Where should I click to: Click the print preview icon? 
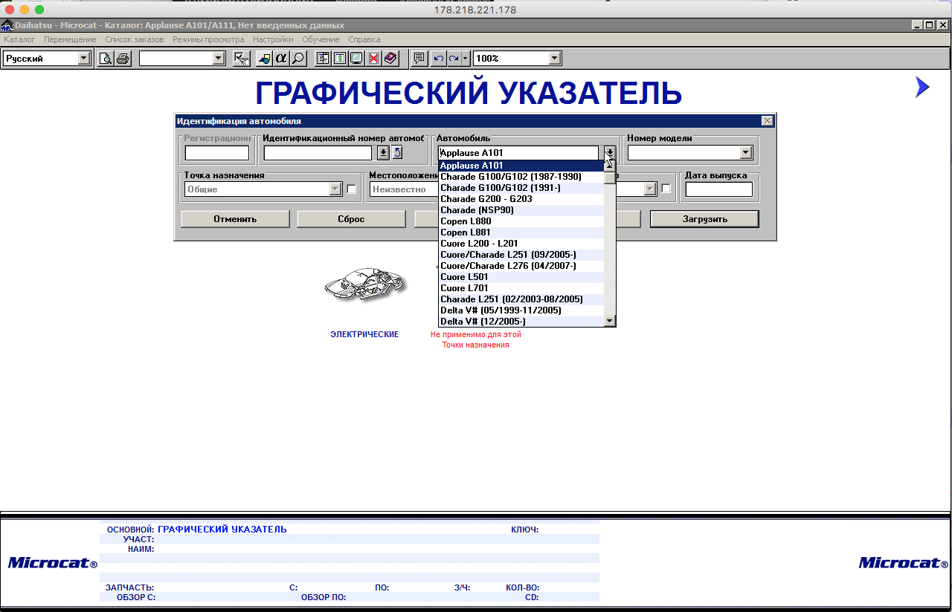[x=106, y=59]
